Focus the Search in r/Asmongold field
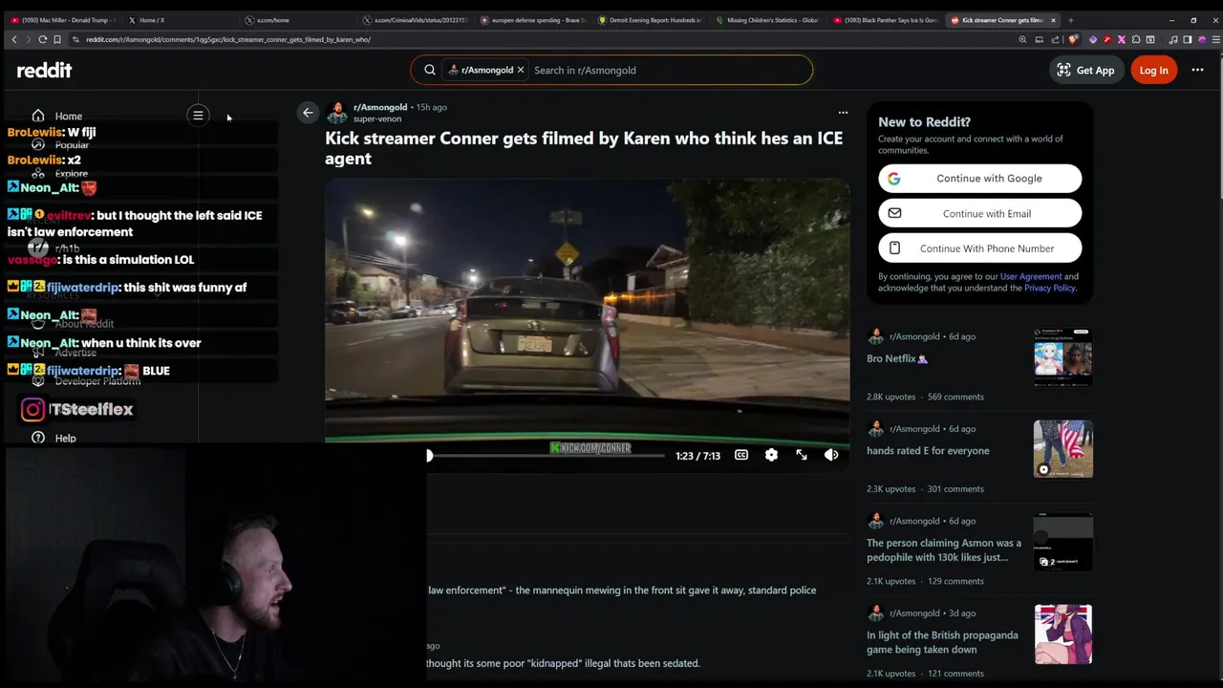The height and width of the screenshot is (688, 1223). [x=669, y=70]
